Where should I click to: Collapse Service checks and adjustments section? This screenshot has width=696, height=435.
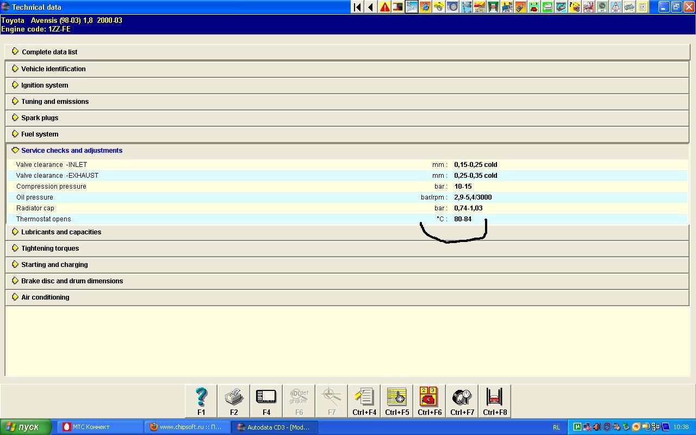pyautogui.click(x=347, y=150)
